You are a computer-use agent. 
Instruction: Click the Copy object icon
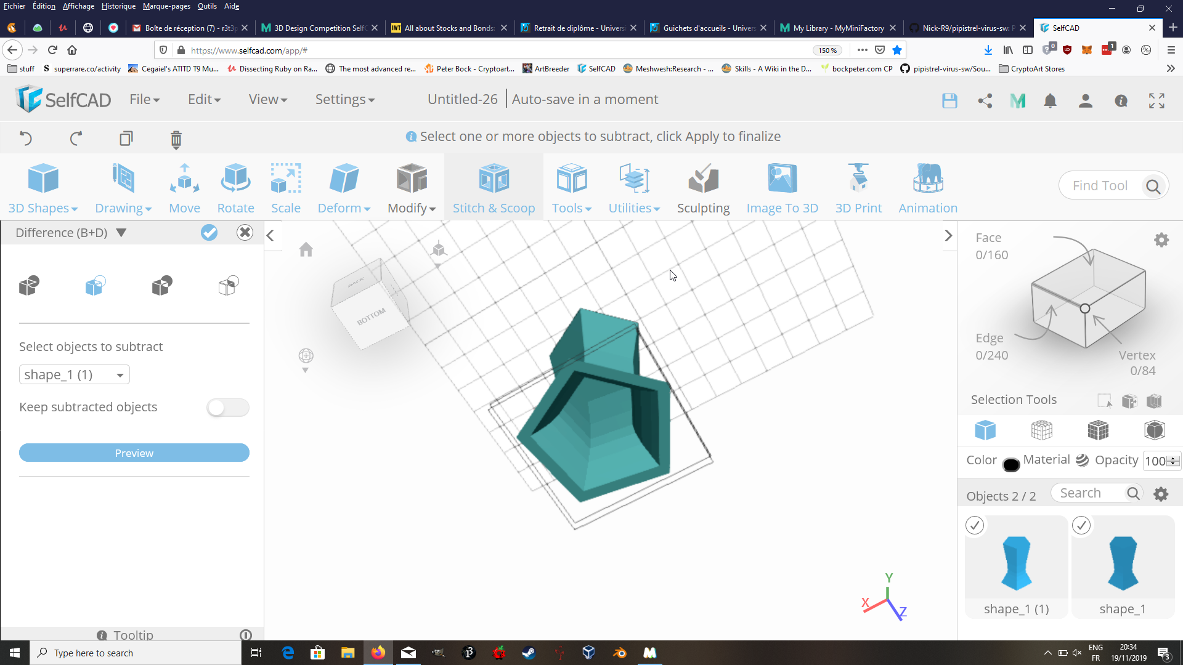tap(126, 138)
